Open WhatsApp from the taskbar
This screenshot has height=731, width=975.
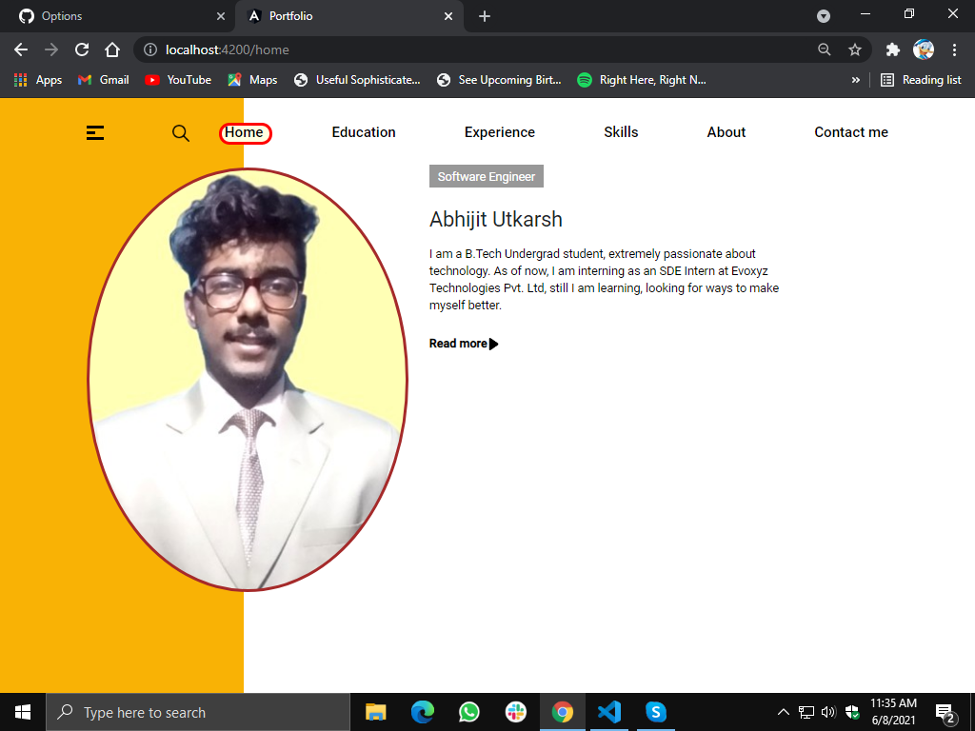468,712
